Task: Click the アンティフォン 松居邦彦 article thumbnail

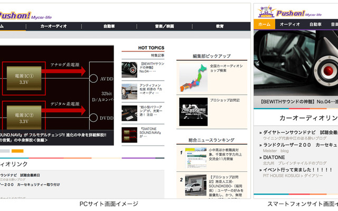Action: (129, 91)
